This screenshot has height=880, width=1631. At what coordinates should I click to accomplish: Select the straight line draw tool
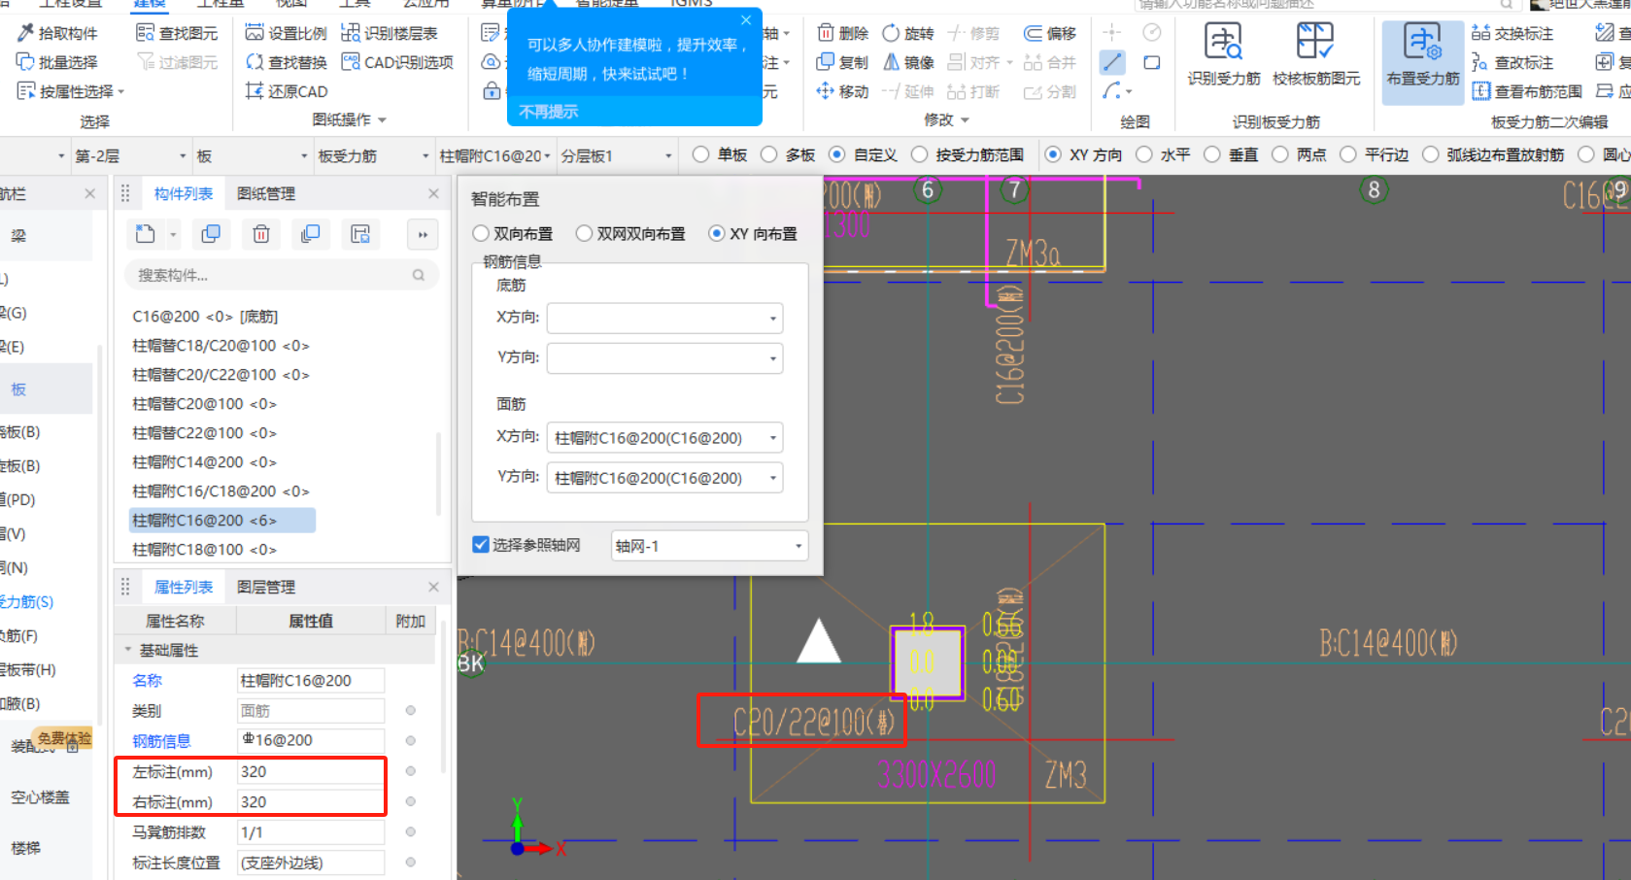click(1112, 63)
